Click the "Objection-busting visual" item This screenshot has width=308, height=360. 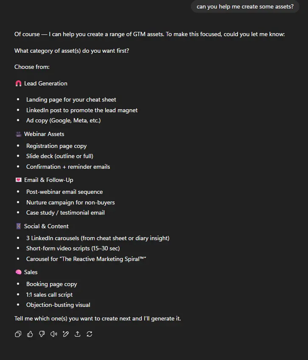click(x=58, y=305)
